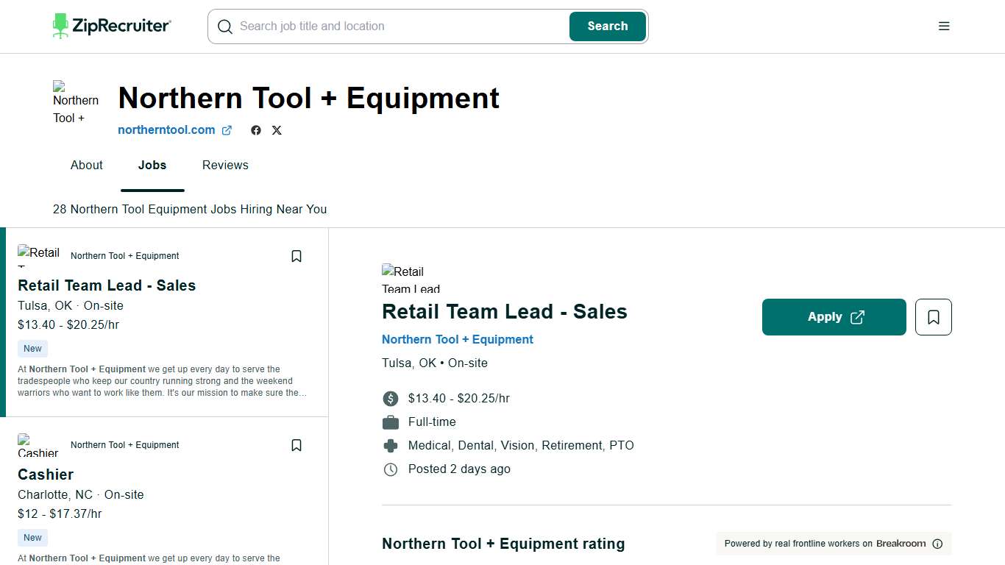Open the hamburger navigation menu
1005x565 pixels.
(x=944, y=26)
